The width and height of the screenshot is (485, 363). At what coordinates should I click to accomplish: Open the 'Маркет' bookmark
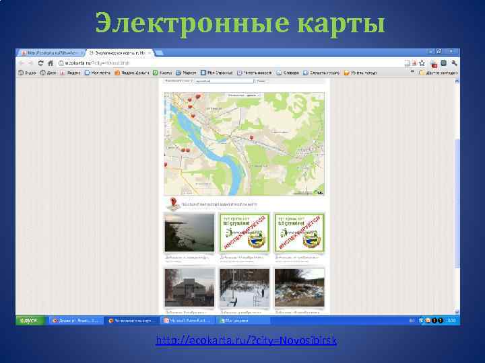[x=186, y=73]
